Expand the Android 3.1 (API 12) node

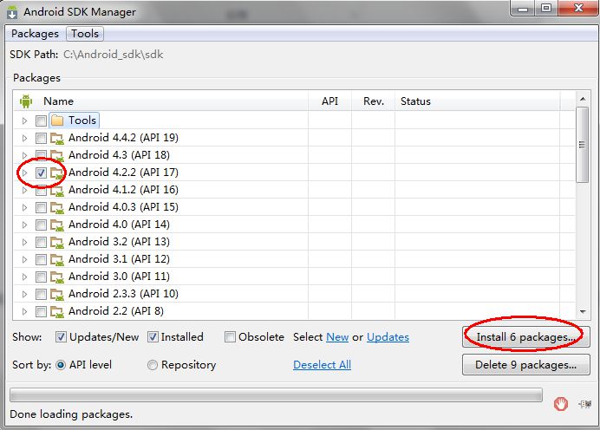(24, 259)
